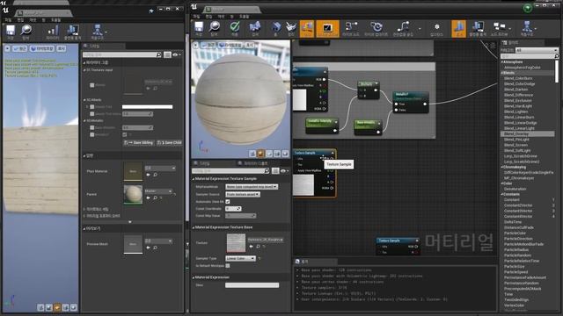Open Preview Nodes toolbar icon
Screen dimensions: 563x316
point(499,29)
